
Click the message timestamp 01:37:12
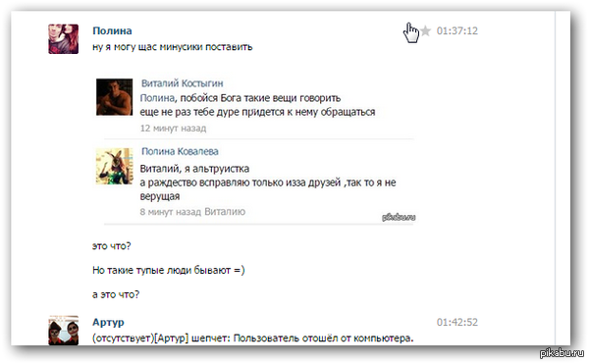(457, 30)
